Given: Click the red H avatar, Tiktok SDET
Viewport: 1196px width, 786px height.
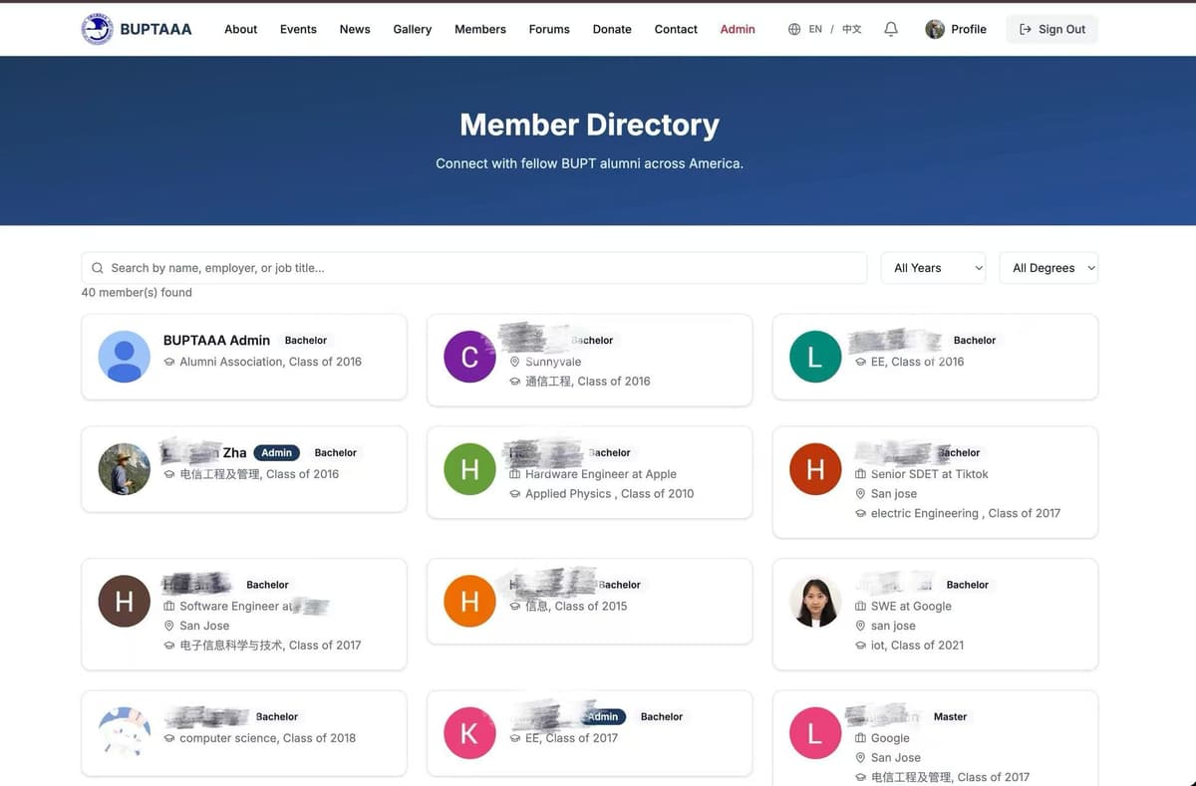Looking at the screenshot, I should coord(815,469).
